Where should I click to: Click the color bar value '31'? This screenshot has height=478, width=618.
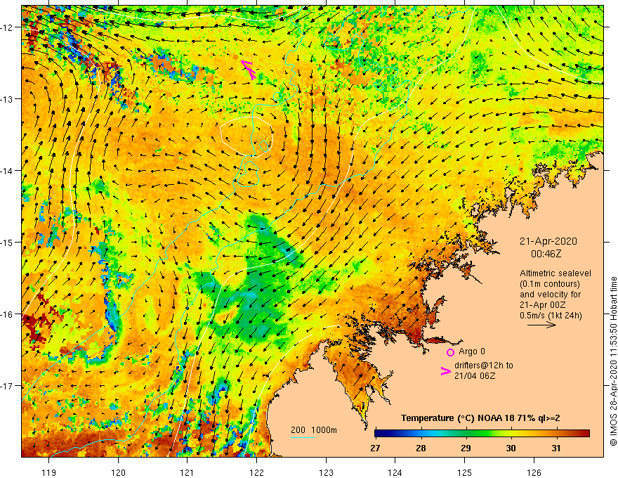pyautogui.click(x=555, y=448)
